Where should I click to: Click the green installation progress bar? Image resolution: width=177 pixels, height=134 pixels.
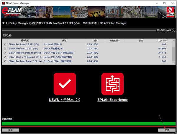click(88, 124)
